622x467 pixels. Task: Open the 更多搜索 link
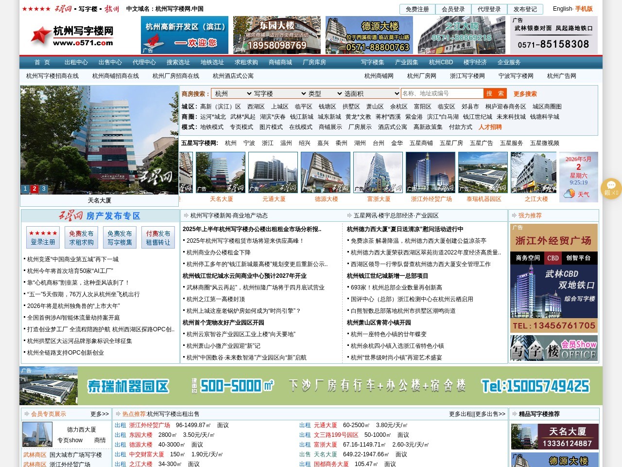pos(525,94)
